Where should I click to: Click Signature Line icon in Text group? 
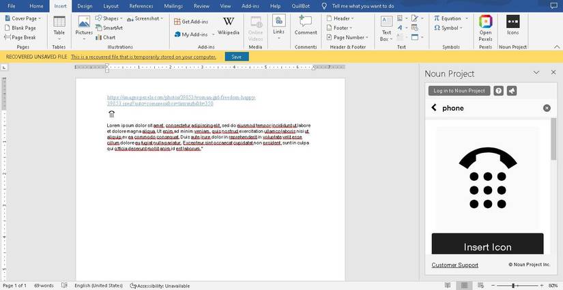[x=416, y=18]
